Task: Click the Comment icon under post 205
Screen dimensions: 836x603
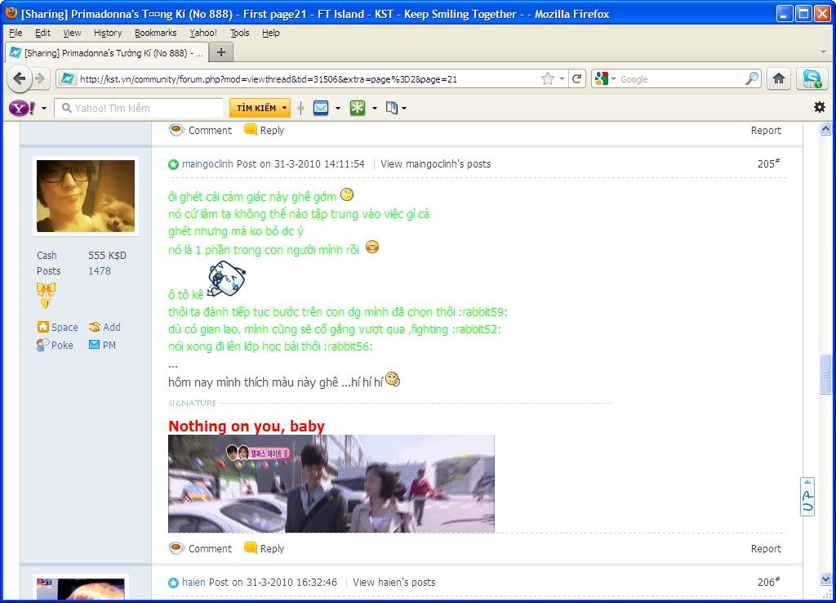Action: [x=176, y=548]
